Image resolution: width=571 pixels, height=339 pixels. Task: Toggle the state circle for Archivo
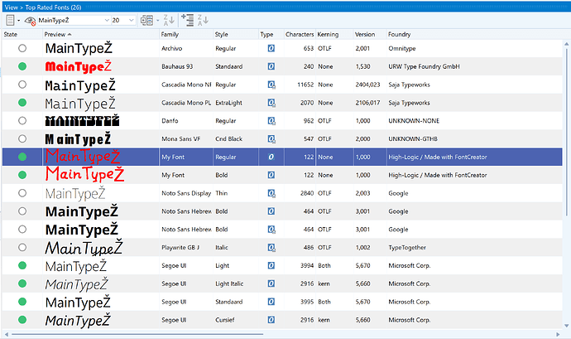click(x=22, y=48)
